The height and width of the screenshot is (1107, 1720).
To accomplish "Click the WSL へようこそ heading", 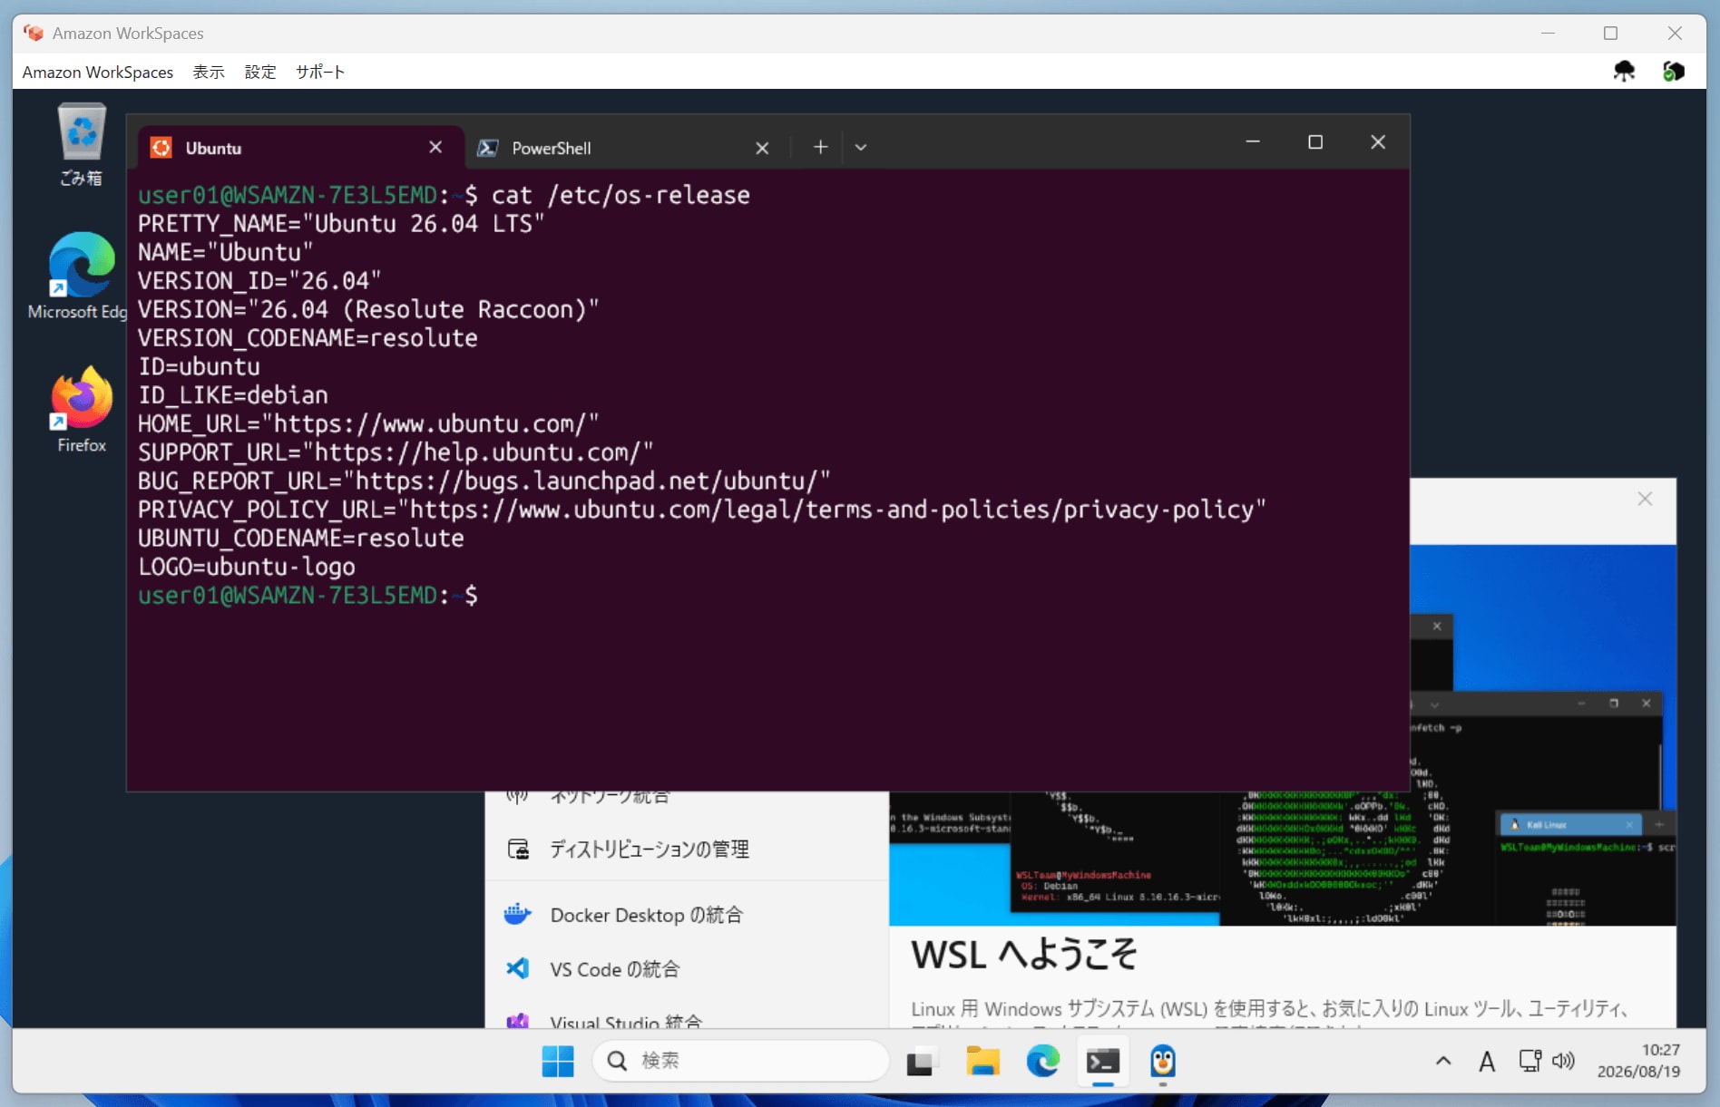I will point(1023,955).
